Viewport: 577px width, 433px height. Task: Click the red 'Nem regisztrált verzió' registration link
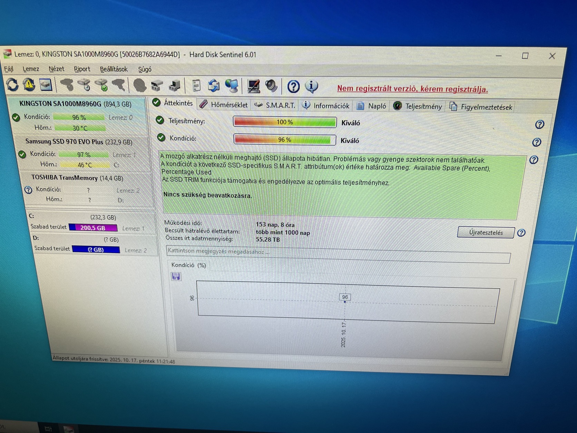pyautogui.click(x=412, y=89)
